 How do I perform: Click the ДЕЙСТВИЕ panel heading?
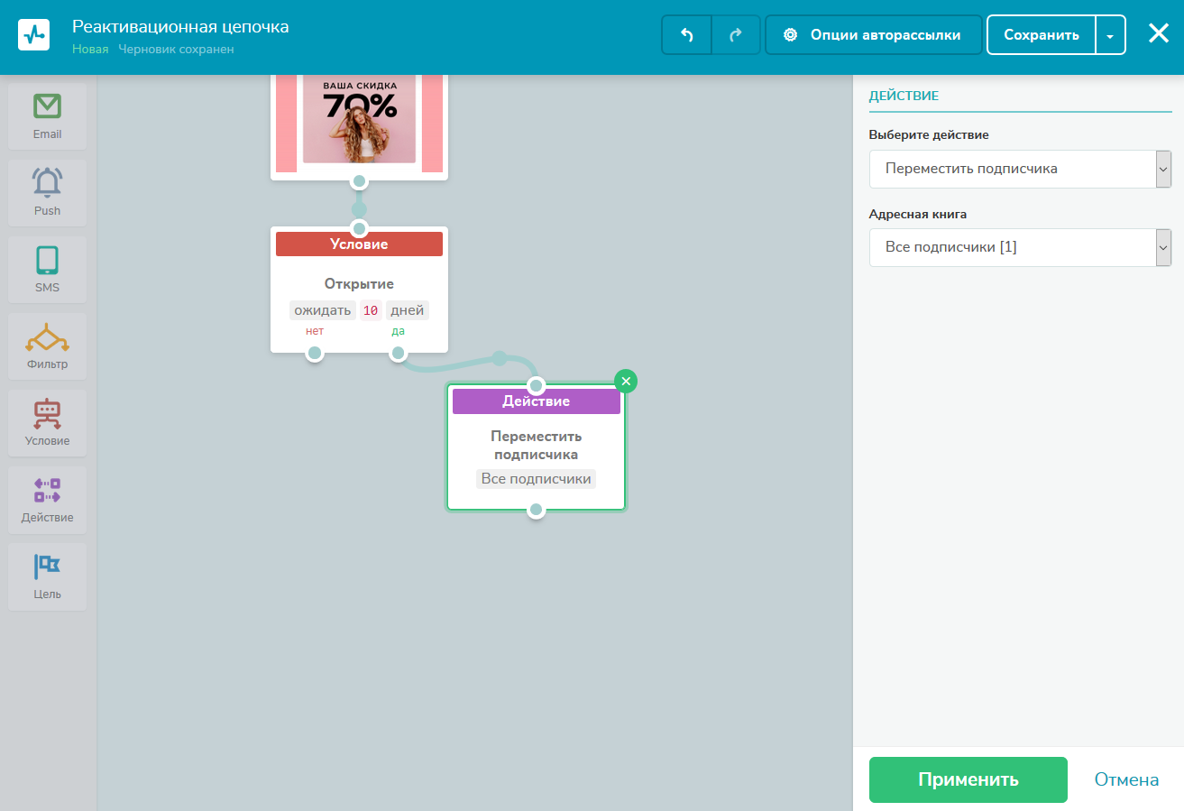[904, 96]
